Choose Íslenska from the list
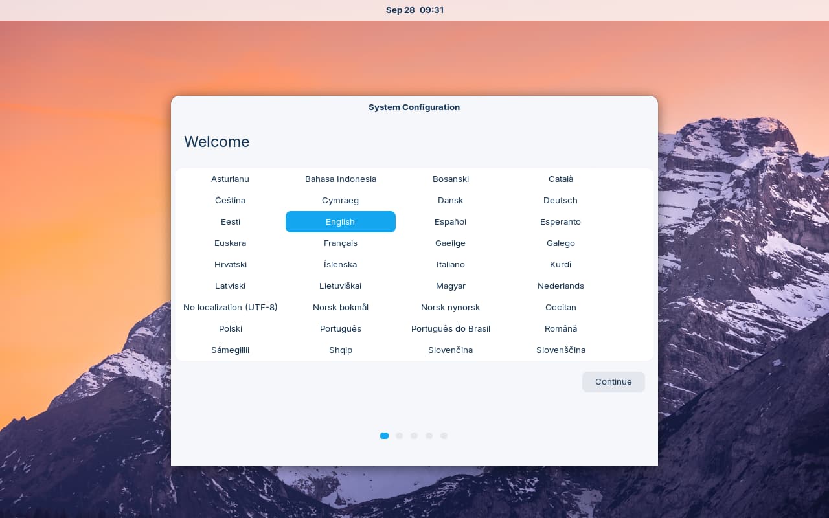This screenshot has height=518, width=829. tap(340, 264)
